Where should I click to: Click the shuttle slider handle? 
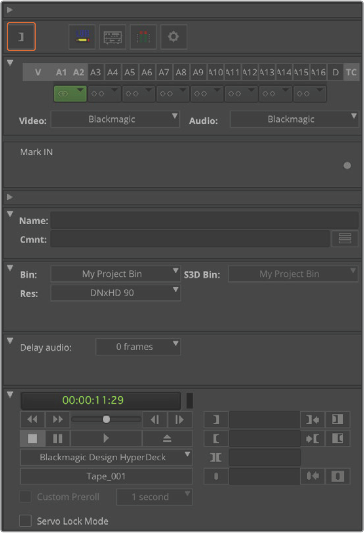107,419
